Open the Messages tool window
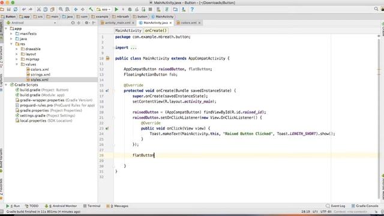The width and height of the screenshot is (384, 216). point(118,206)
